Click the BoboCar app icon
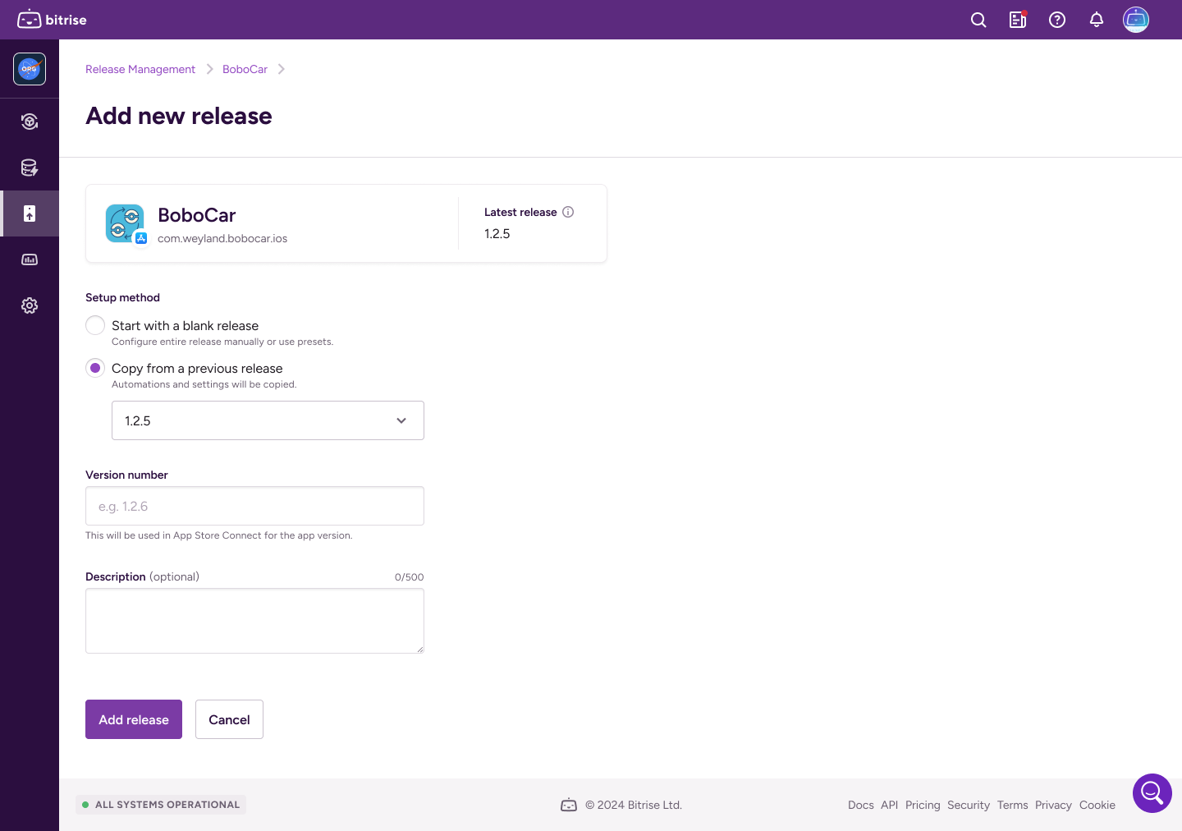This screenshot has width=1182, height=831. click(x=126, y=223)
